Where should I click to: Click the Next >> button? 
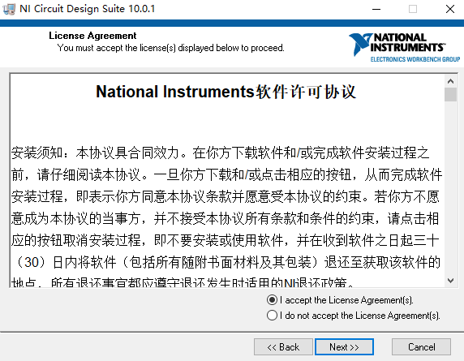click(344, 346)
